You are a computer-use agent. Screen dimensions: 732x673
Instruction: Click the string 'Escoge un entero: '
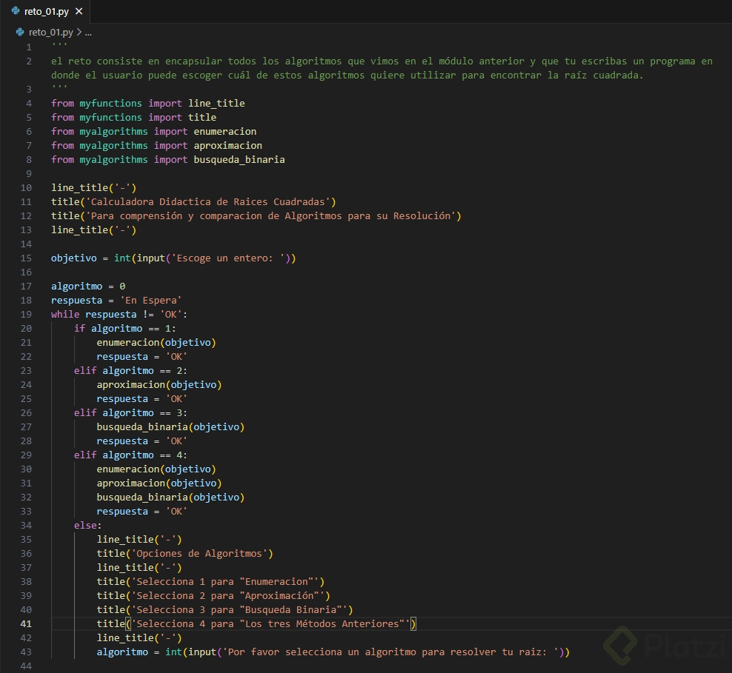[x=230, y=258]
